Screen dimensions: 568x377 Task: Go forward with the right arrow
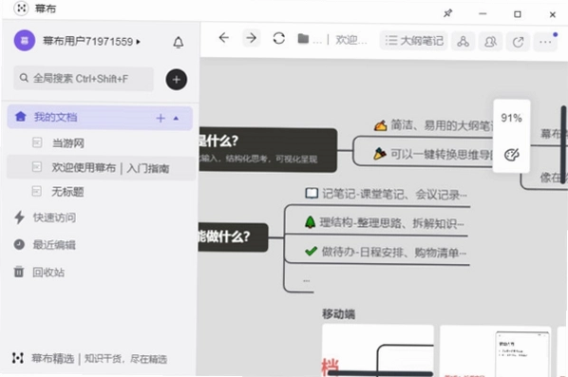251,38
